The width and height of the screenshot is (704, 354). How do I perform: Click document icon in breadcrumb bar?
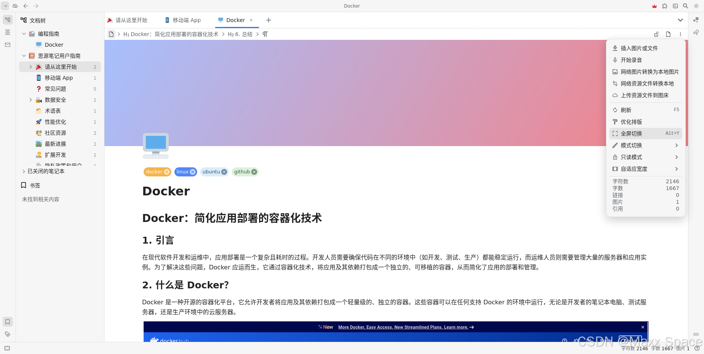[x=111, y=34]
